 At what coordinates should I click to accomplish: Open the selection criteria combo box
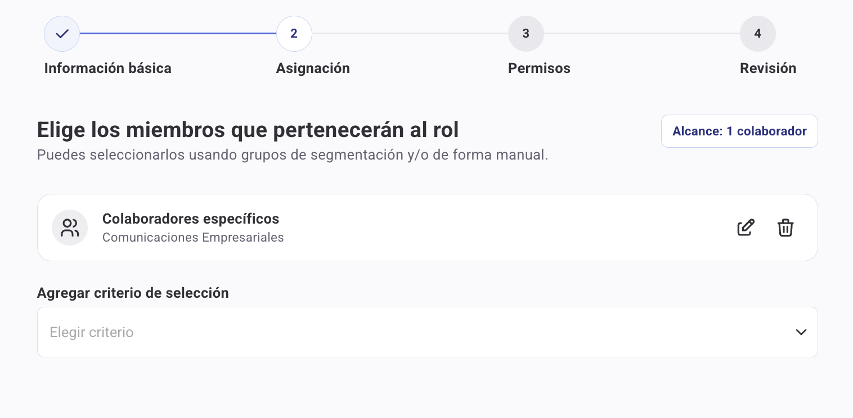[x=426, y=332]
